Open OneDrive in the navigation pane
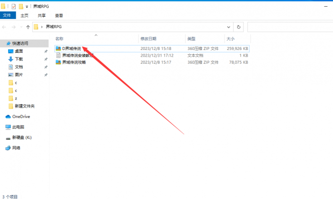The height and width of the screenshot is (199, 333). coord(21,117)
